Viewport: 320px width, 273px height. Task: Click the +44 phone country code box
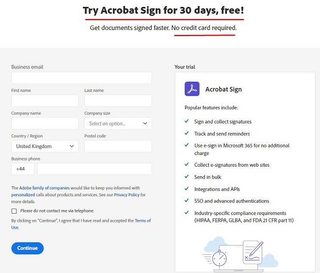point(23,169)
